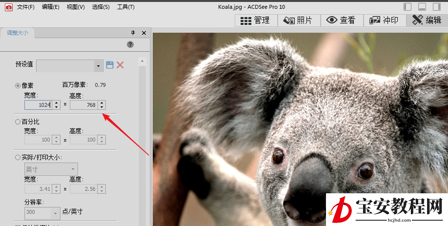Open the 工具(T) menu
Image resolution: width=448 pixels, height=226 pixels.
coord(126,7)
